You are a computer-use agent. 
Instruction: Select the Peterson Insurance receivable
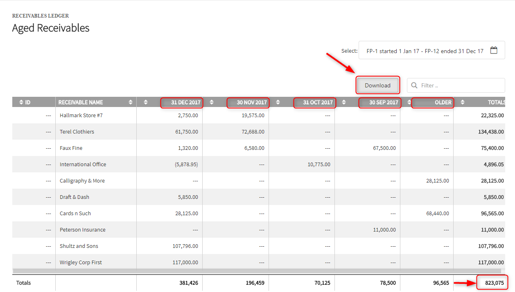coord(83,230)
